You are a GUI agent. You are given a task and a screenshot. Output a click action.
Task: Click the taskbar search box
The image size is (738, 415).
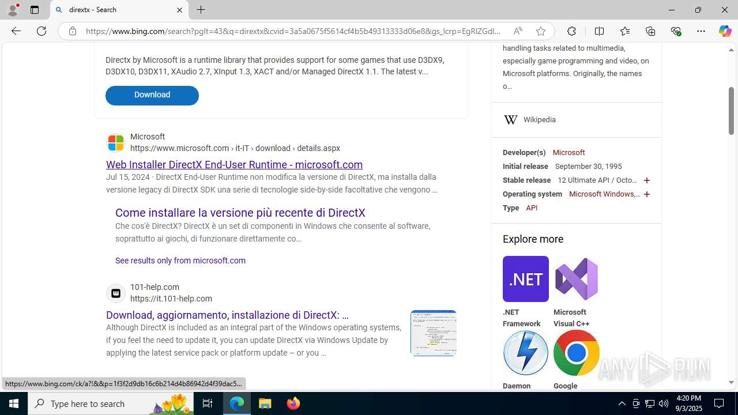point(111,403)
